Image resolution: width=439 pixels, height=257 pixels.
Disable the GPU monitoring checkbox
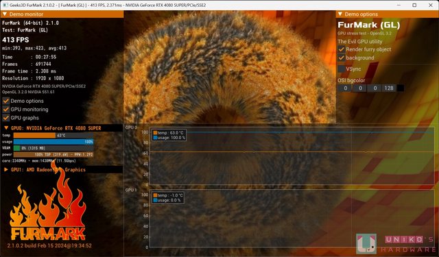pos(5,110)
